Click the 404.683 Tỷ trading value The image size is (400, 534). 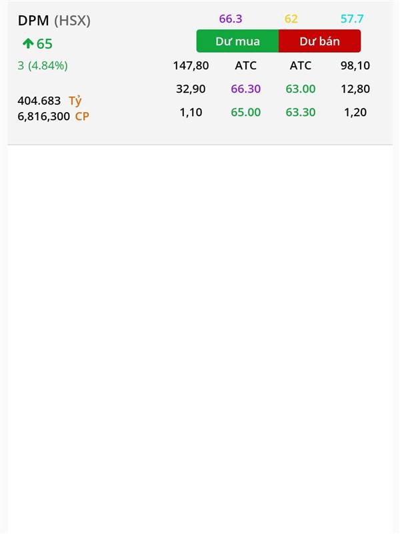pyautogui.click(x=49, y=101)
